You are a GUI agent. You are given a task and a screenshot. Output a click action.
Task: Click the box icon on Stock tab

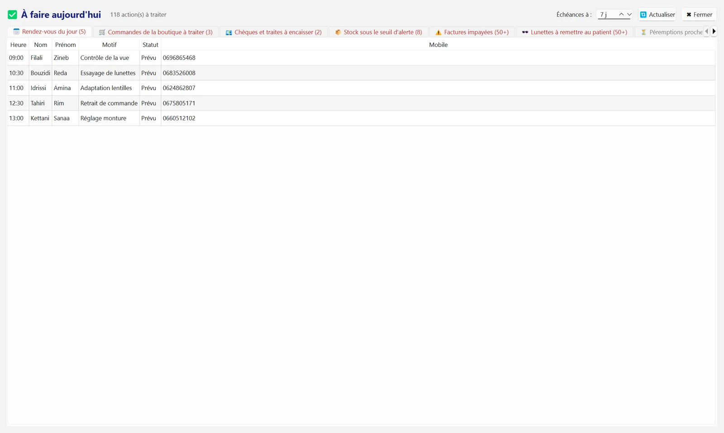(338, 32)
